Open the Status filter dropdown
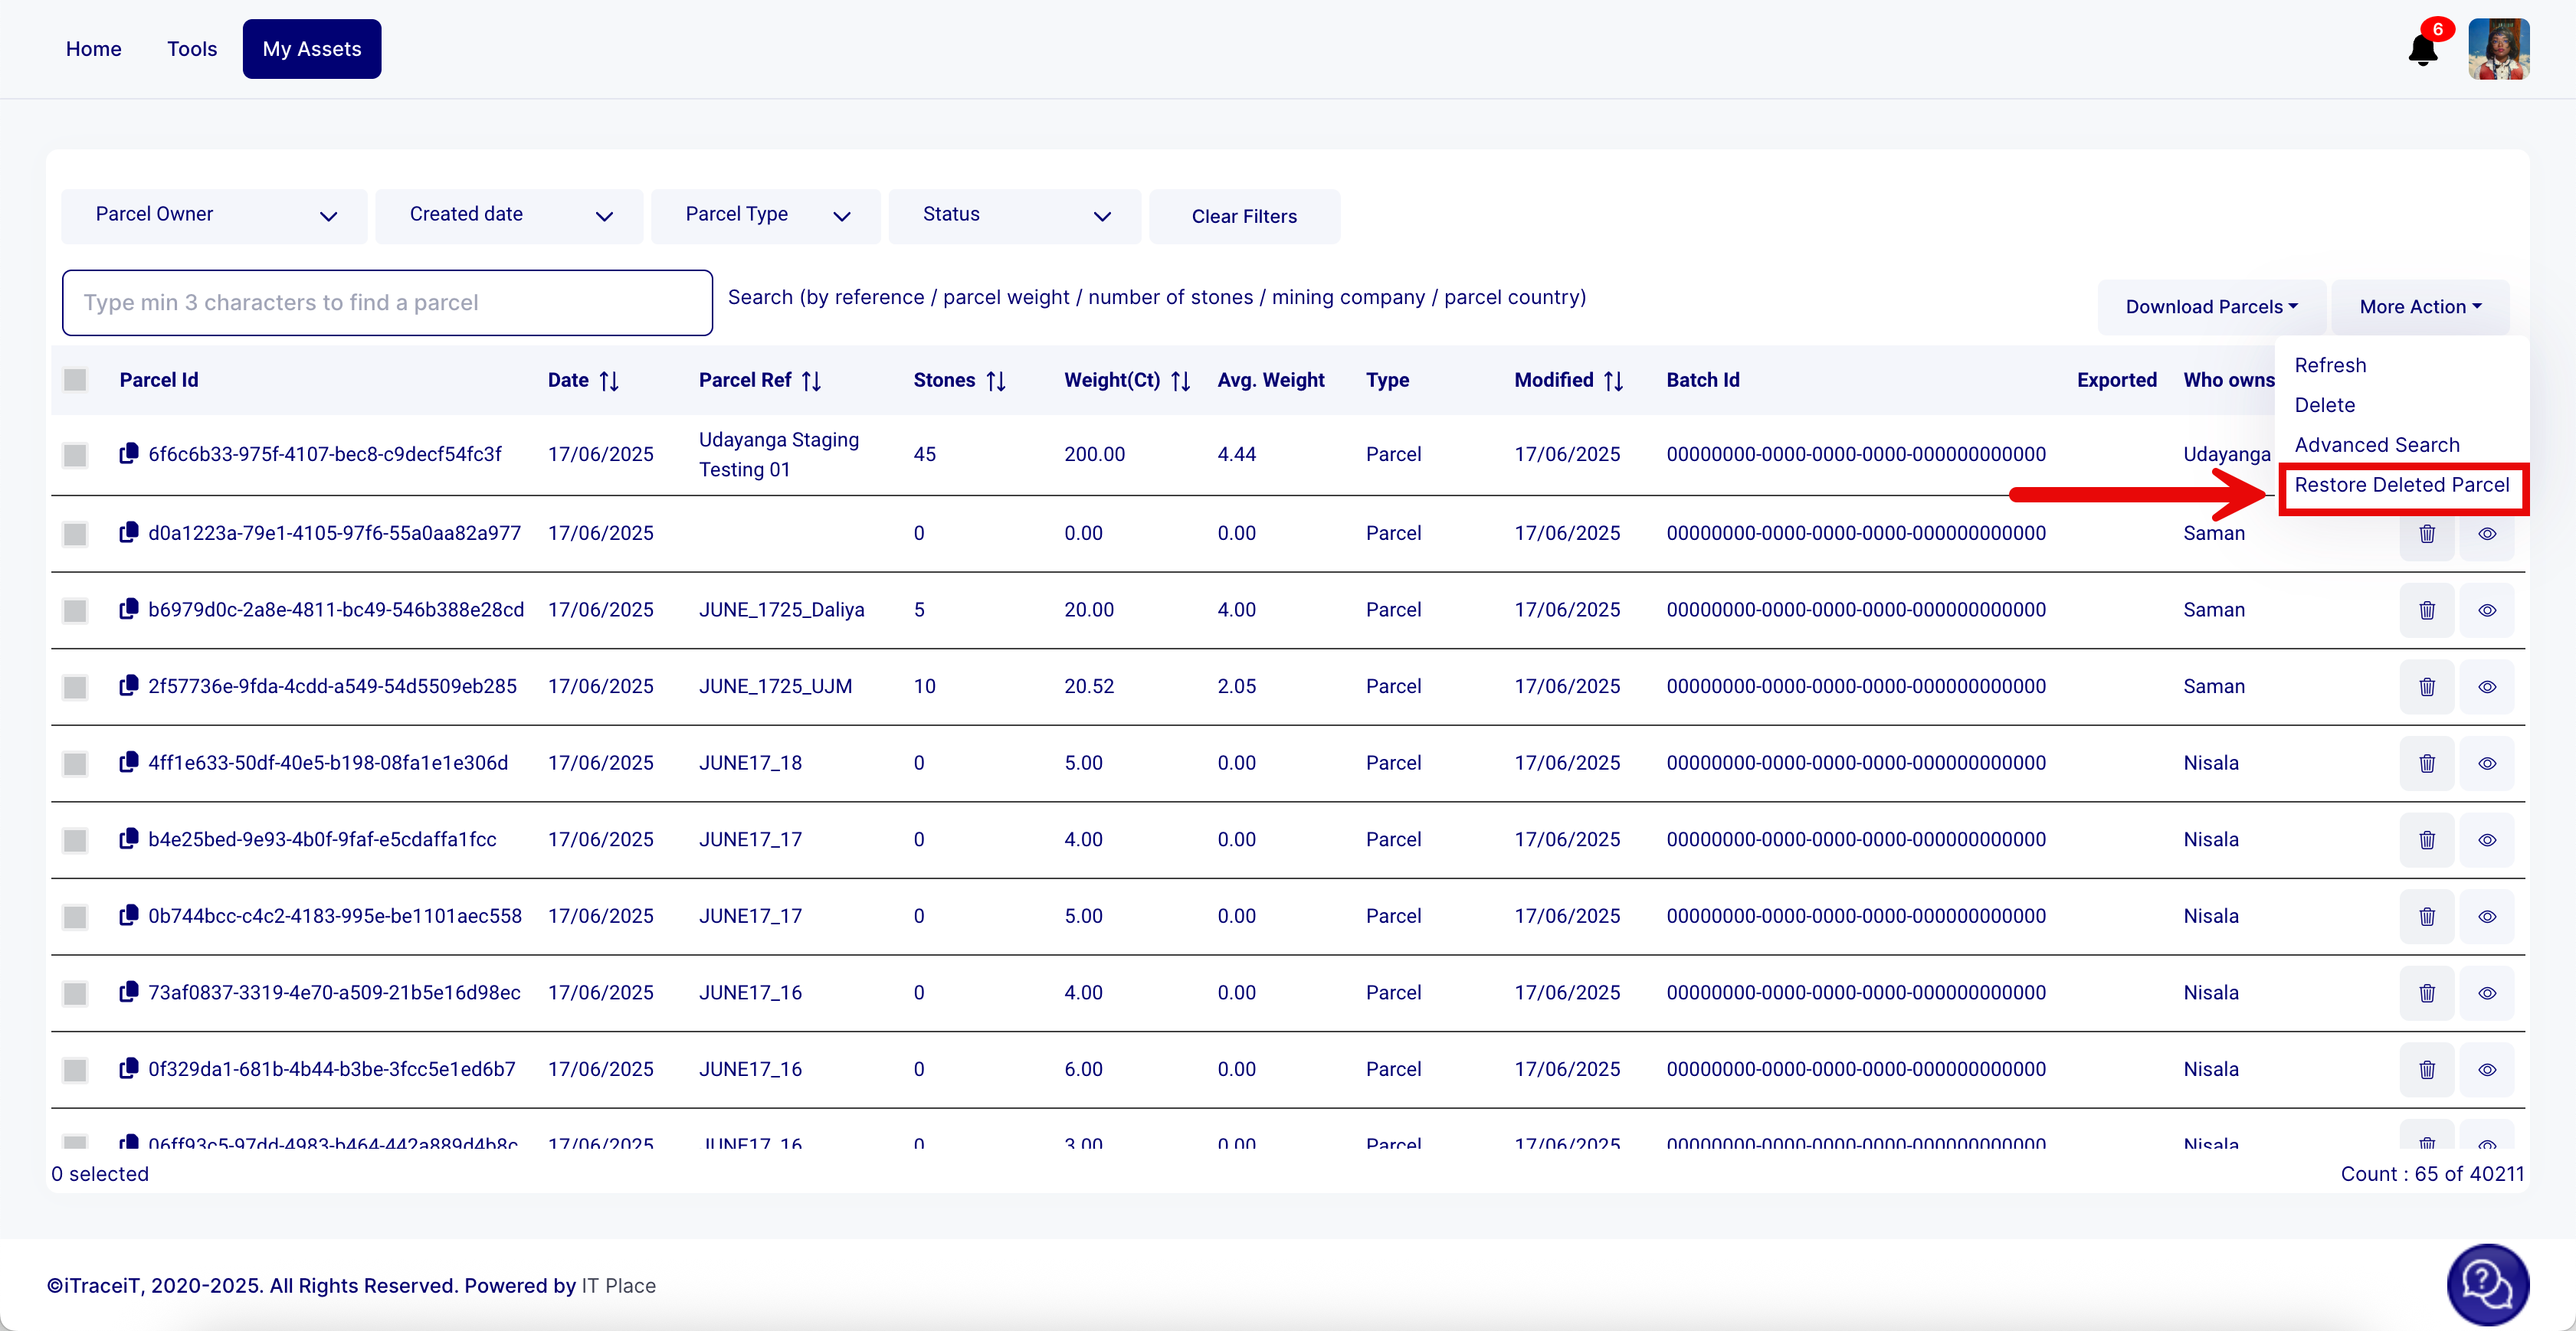The image size is (2576, 1331). [x=1014, y=216]
